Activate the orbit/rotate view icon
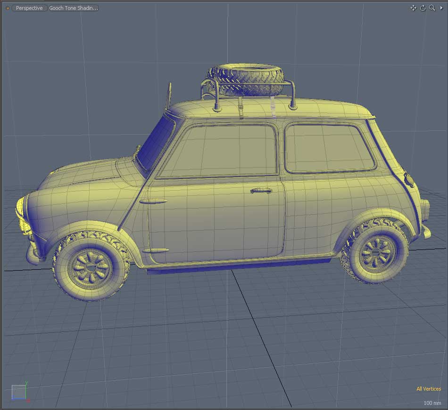Screen dimensions: 448x410 point(423,8)
